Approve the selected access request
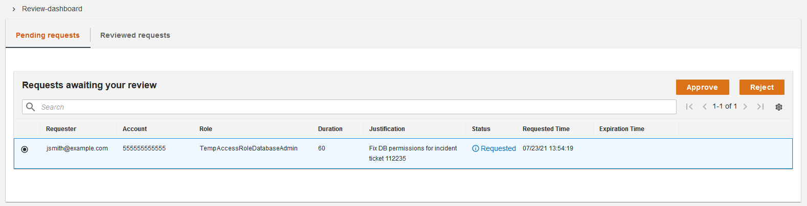This screenshot has height=206, width=807. (x=702, y=87)
